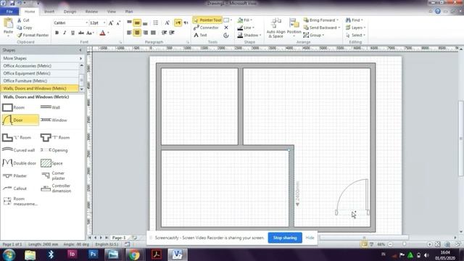The height and width of the screenshot is (261, 464).
Task: Open font color picker
Action: 108,33
